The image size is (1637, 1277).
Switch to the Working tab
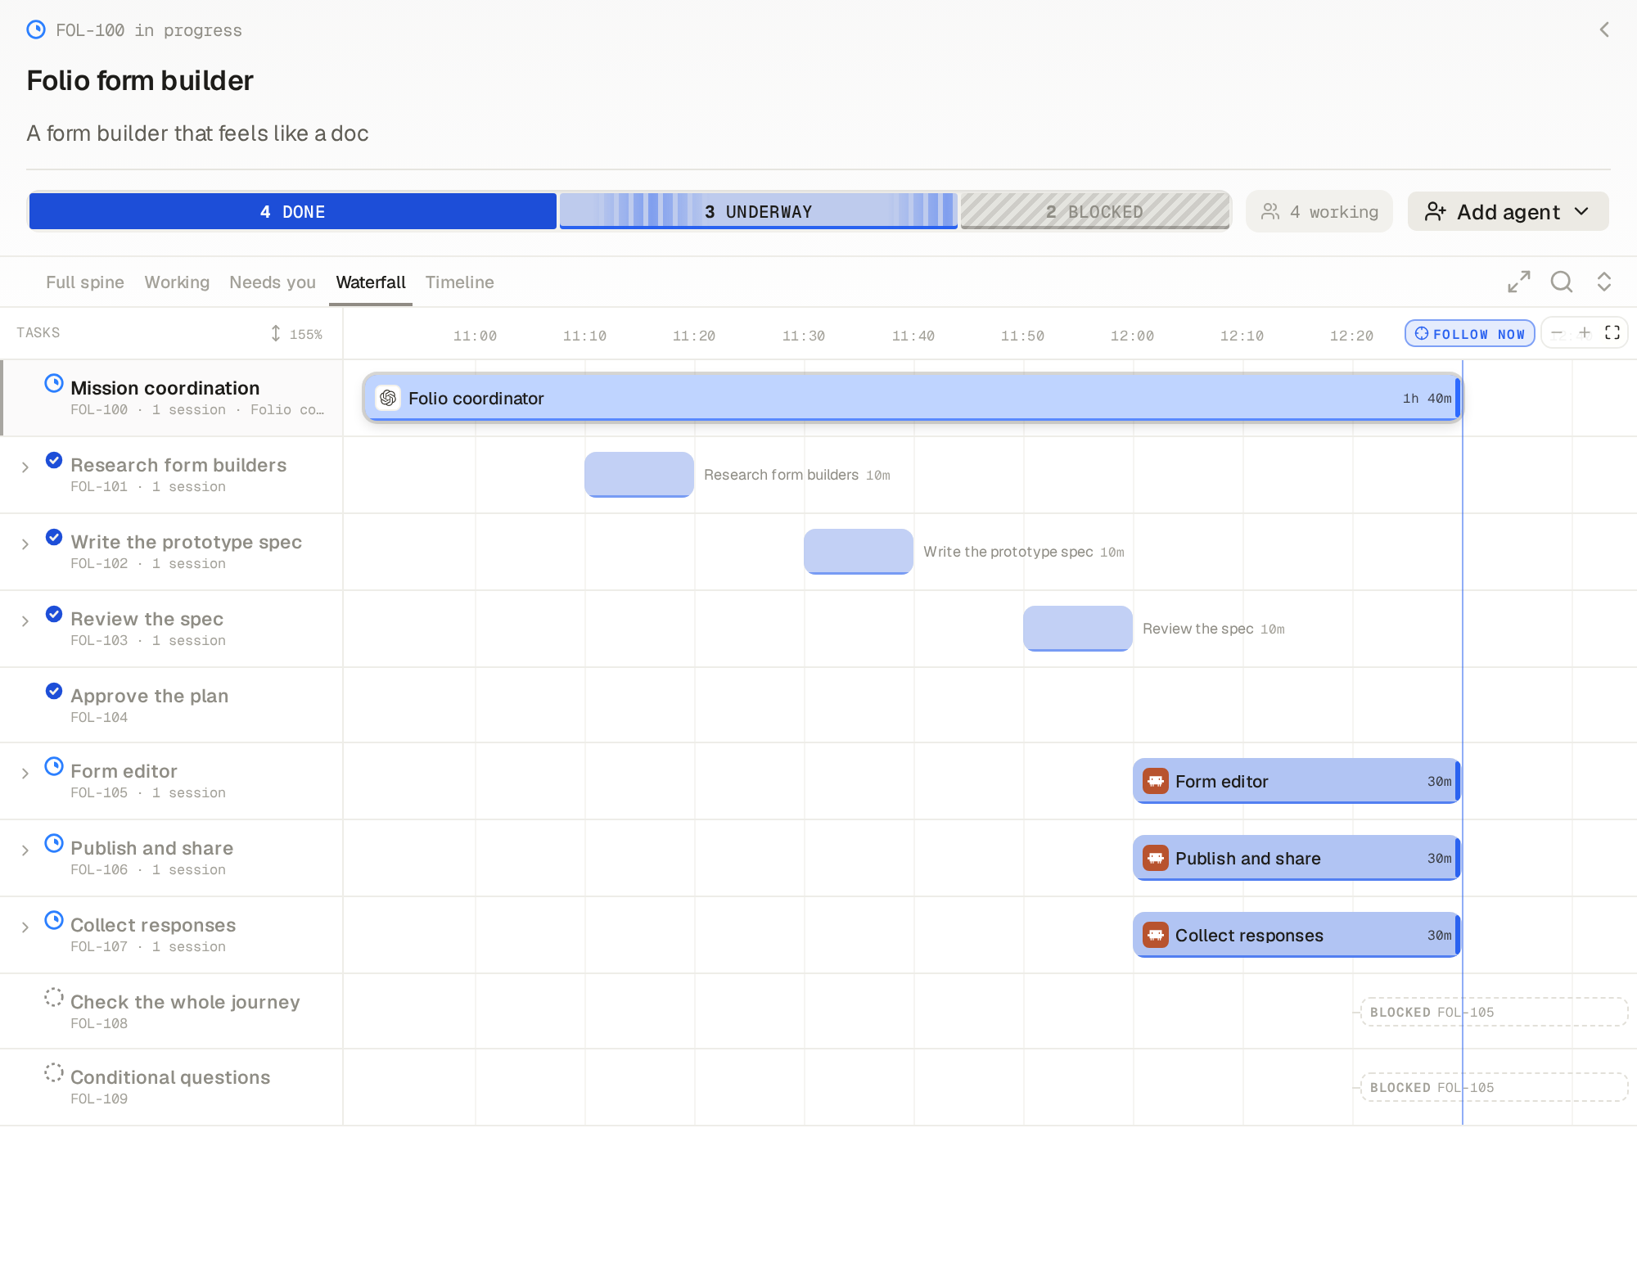click(177, 282)
